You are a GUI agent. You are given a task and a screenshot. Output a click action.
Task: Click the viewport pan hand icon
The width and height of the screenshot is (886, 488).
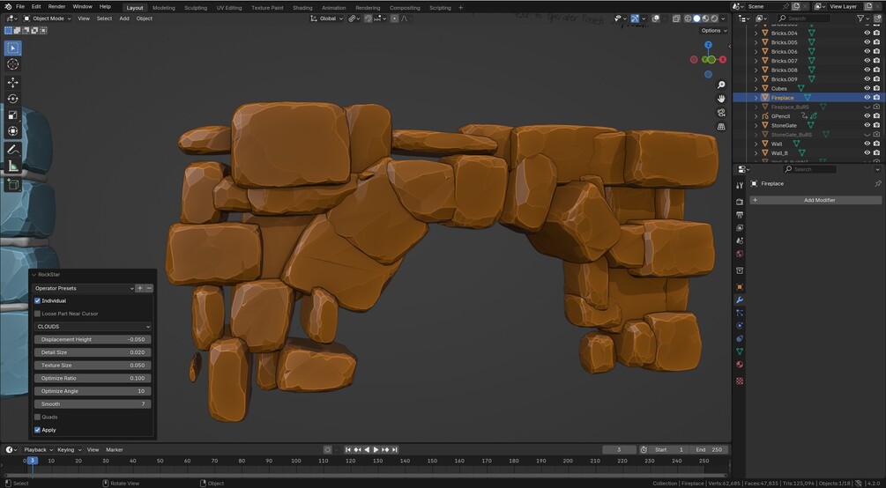tap(721, 99)
